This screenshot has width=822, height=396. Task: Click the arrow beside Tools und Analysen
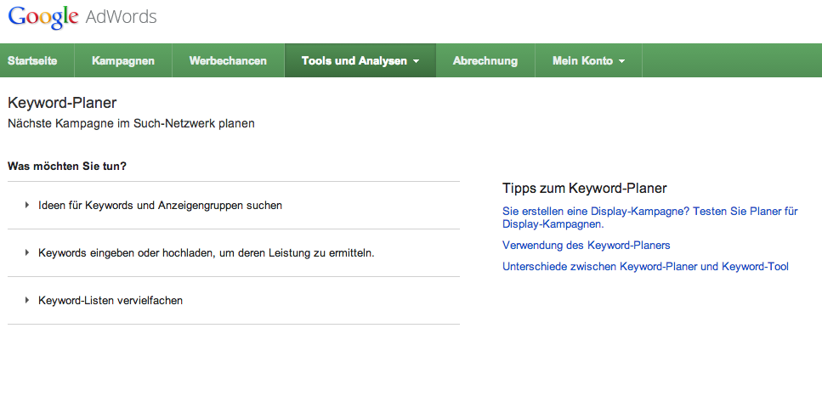pyautogui.click(x=416, y=62)
